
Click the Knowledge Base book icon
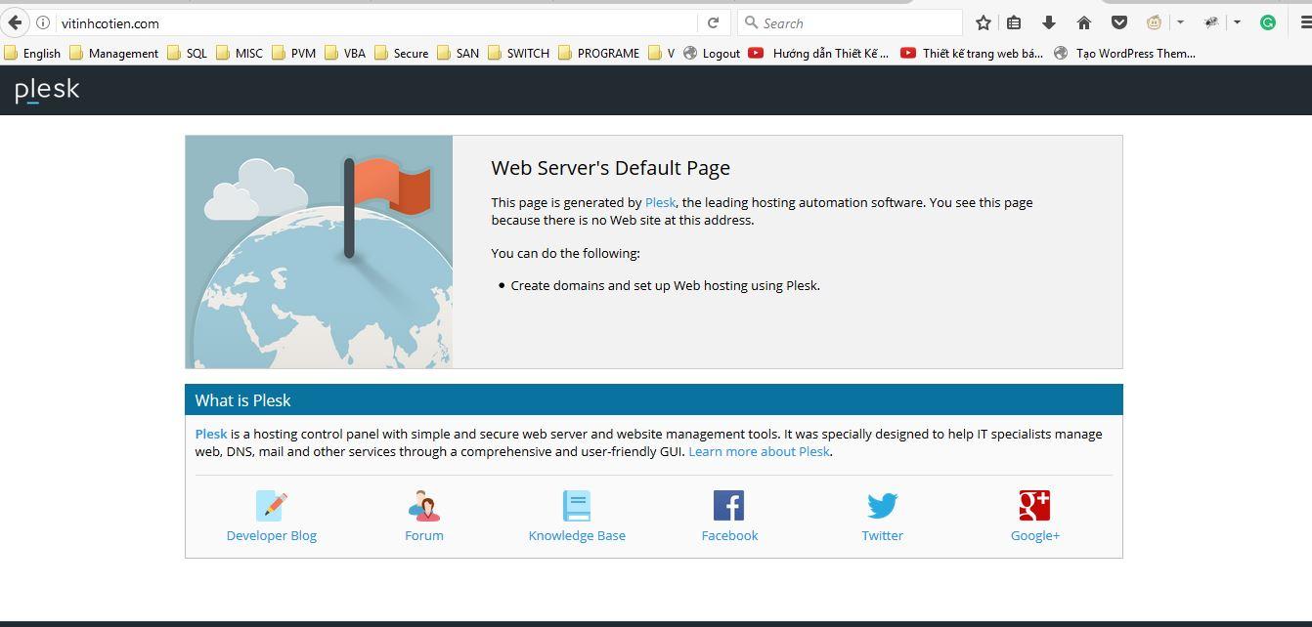(577, 506)
